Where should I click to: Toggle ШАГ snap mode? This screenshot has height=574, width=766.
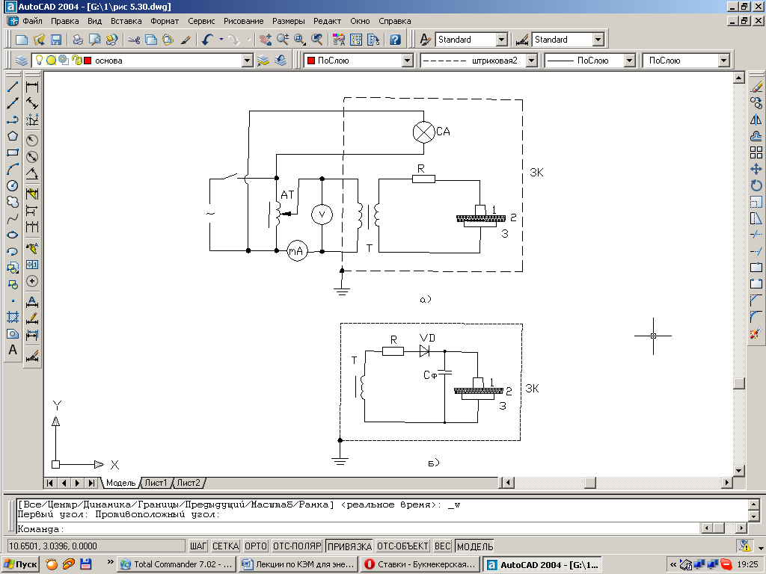tap(198, 546)
